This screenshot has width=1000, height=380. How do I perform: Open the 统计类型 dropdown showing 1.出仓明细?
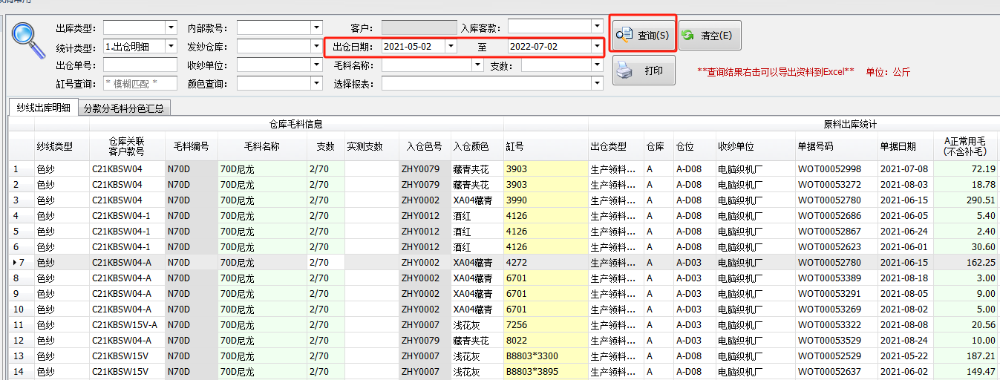click(171, 46)
